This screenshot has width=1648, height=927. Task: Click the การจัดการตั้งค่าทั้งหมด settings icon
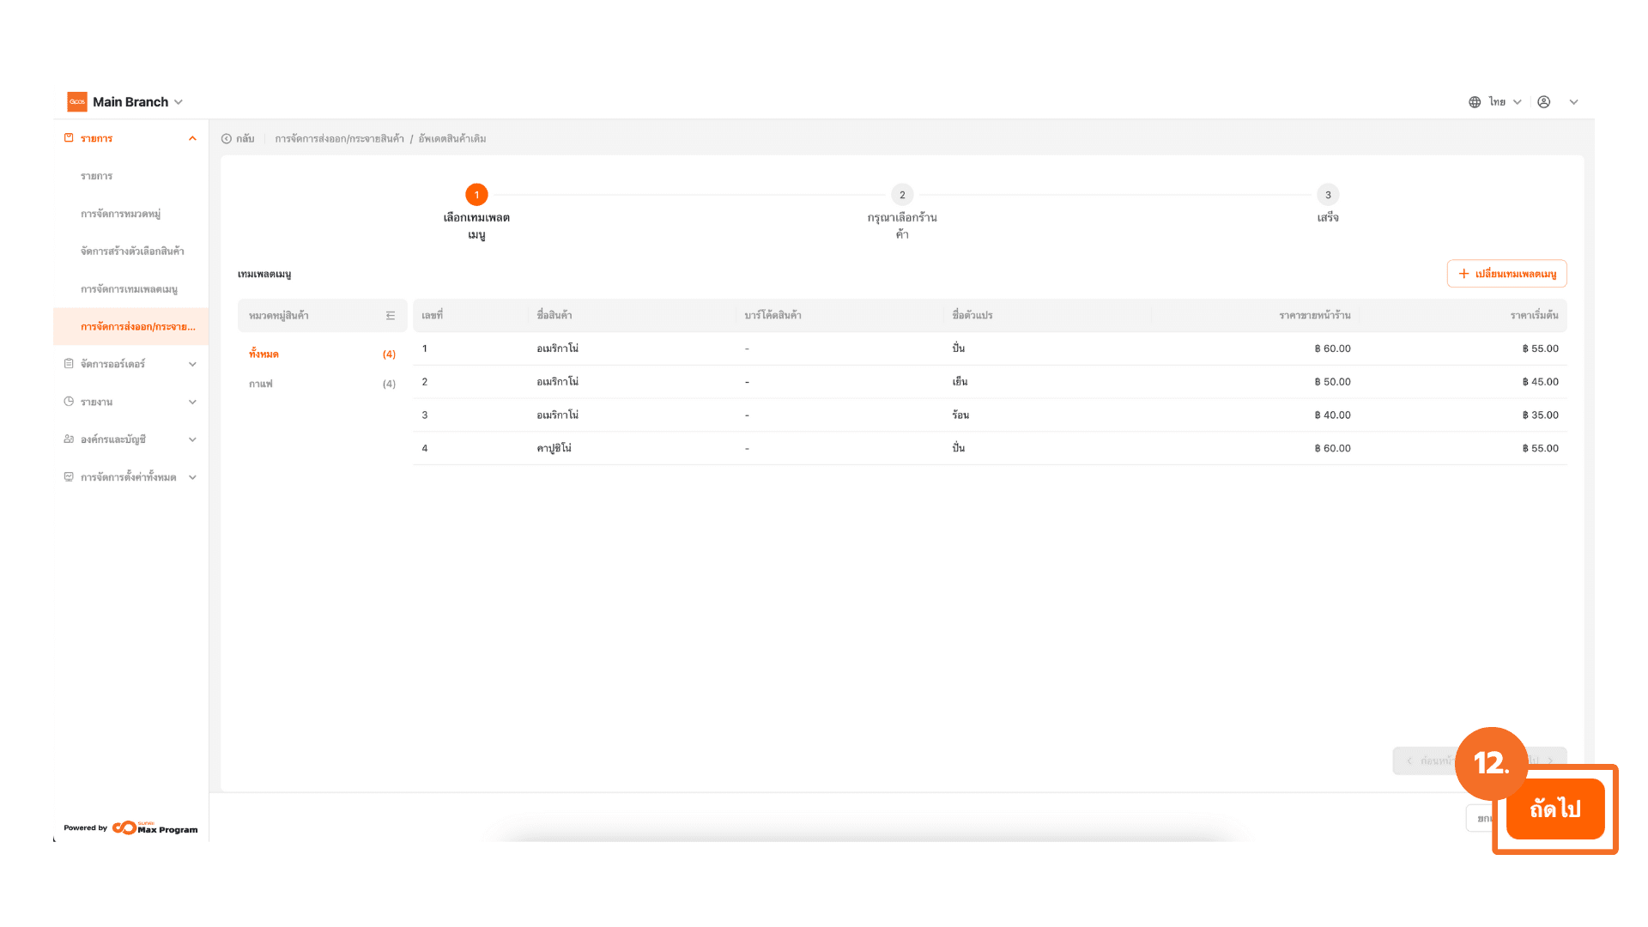click(69, 477)
